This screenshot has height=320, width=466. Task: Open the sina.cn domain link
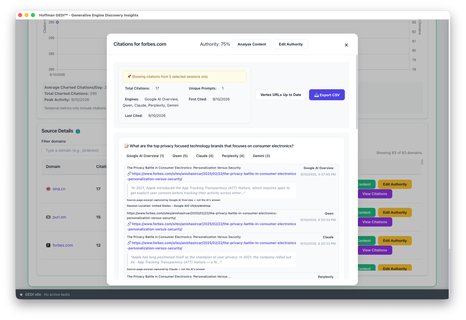point(59,189)
